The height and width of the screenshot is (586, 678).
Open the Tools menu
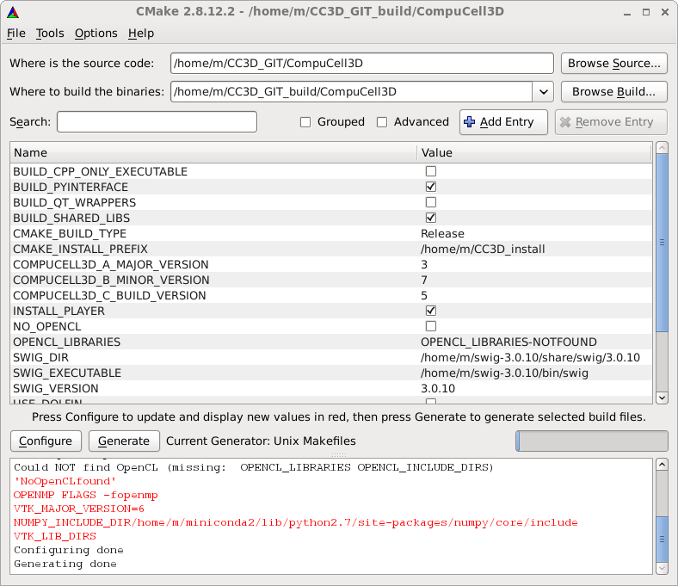[50, 33]
